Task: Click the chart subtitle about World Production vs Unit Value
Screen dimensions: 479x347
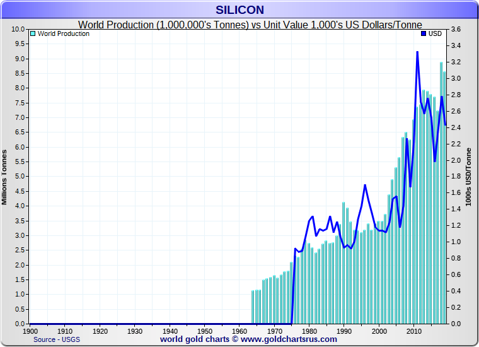Action: (x=250, y=25)
